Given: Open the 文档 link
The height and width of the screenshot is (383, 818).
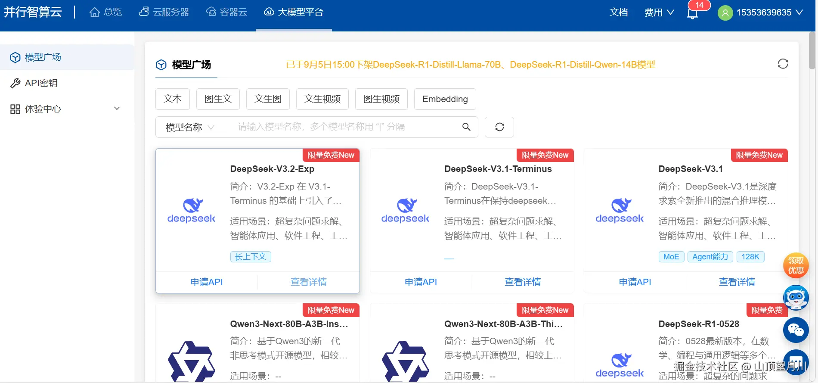Looking at the screenshot, I should (x=619, y=12).
